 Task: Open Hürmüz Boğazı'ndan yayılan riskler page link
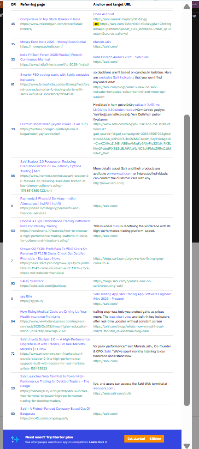54,124
